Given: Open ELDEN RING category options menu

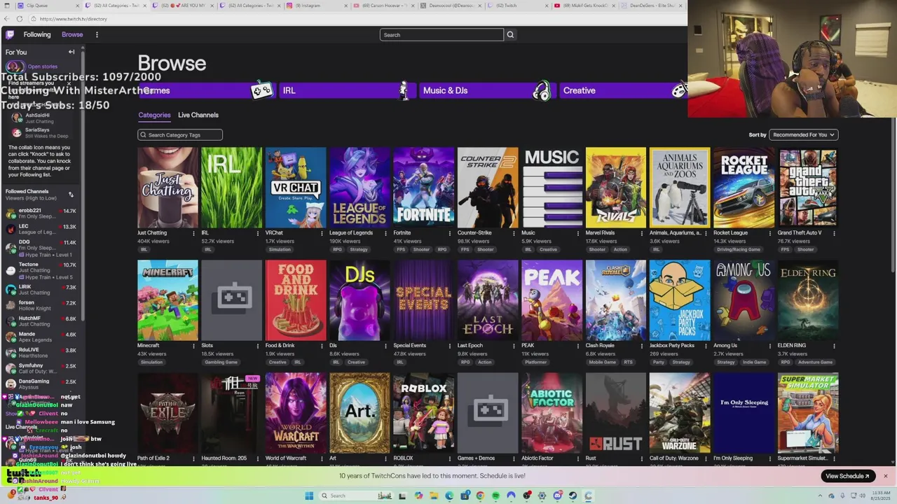Looking at the screenshot, I should coord(834,346).
